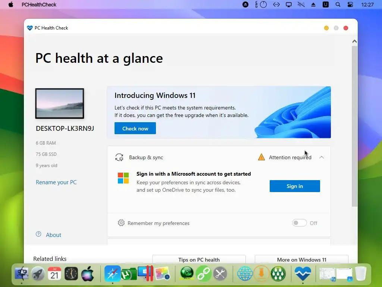The image size is (382, 287).
Task: Click the scrollbar up arrow
Action: point(354,41)
